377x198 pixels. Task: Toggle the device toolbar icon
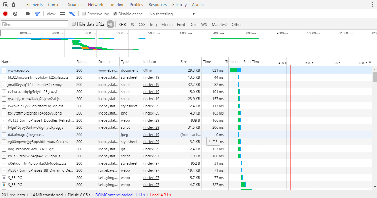(14, 4)
